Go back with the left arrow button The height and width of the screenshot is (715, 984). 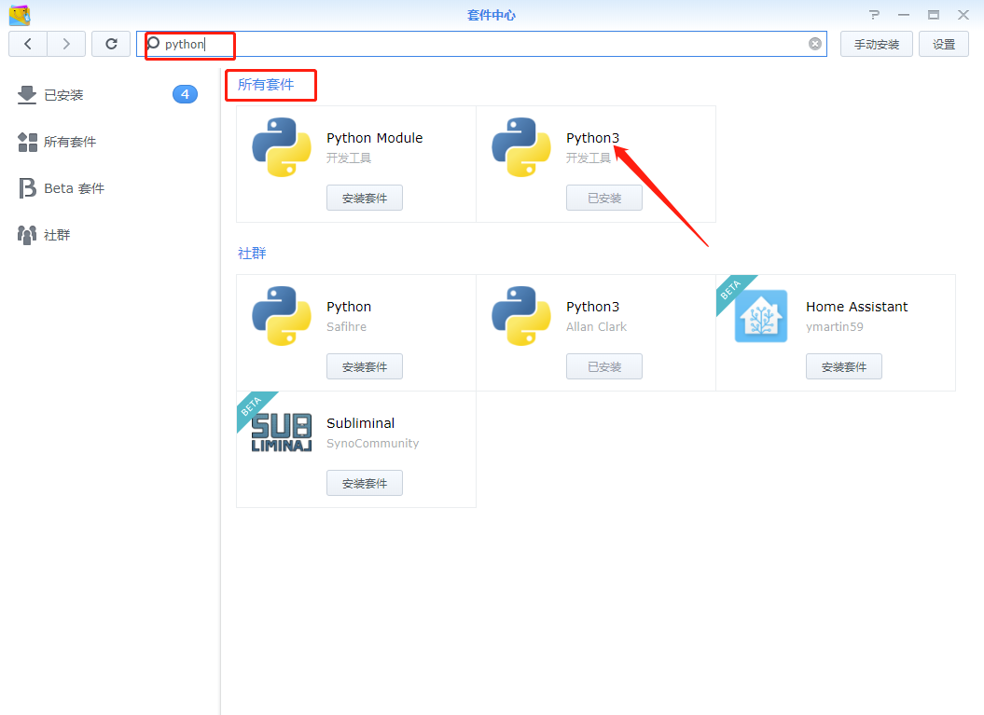pyautogui.click(x=28, y=44)
